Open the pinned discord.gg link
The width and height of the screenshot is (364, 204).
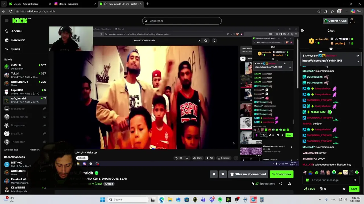322,61
